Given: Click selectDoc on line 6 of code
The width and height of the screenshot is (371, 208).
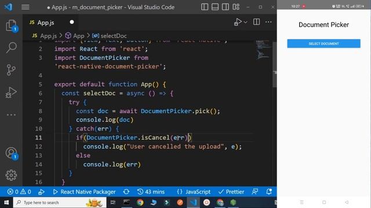Looking at the screenshot, I should 99,94.
